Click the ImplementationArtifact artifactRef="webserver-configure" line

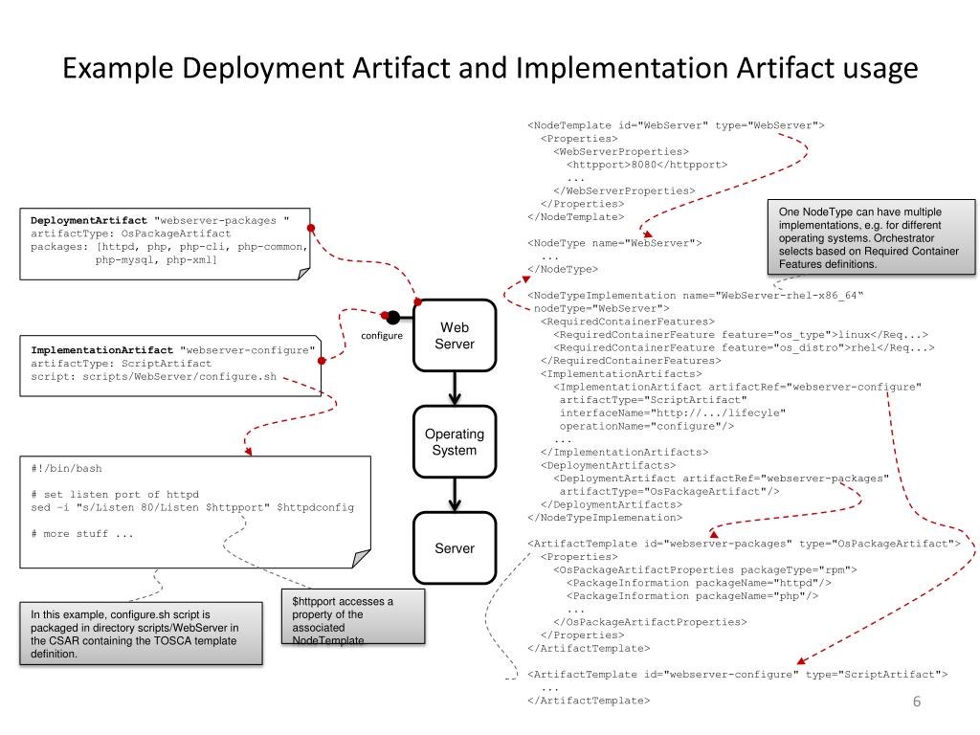[x=738, y=388]
